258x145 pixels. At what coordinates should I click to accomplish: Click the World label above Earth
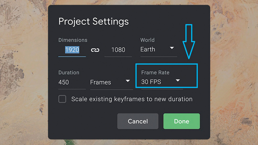coord(147,40)
